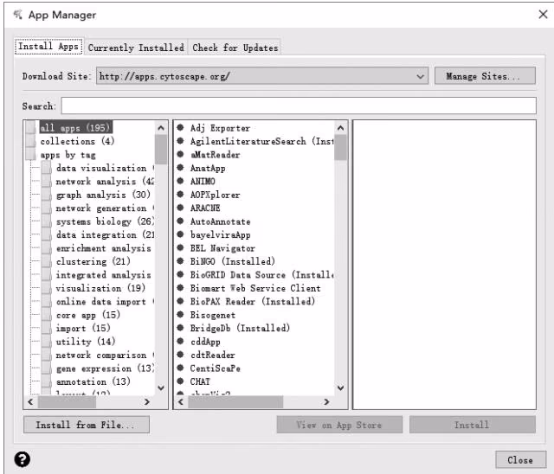Click the bullet icon next to Adj Exporter
Image resolution: width=554 pixels, height=474 pixels.
click(180, 127)
